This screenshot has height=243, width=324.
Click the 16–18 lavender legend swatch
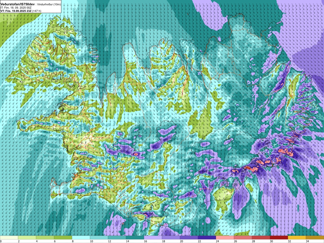(153, 237)
